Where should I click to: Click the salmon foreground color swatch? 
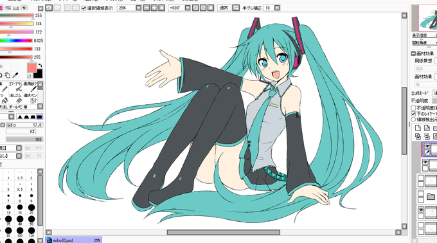tap(31, 67)
